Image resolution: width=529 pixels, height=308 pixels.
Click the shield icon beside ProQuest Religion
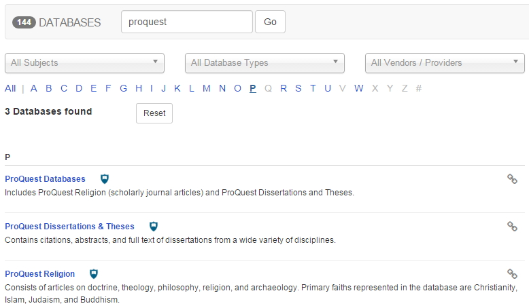point(94,273)
